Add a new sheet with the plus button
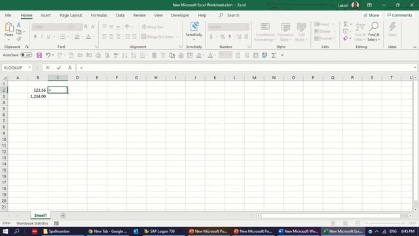The image size is (419, 236). [x=63, y=216]
